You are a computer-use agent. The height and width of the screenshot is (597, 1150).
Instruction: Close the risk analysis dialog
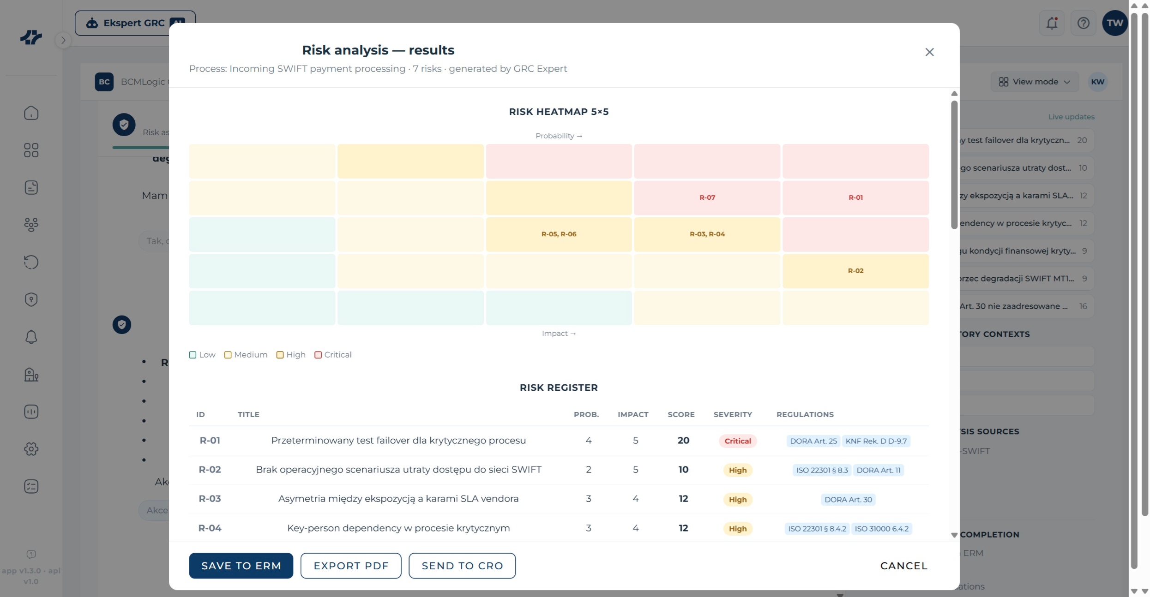(930, 52)
